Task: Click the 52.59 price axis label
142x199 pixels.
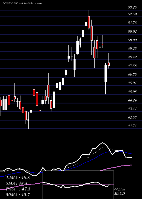Action: (x=132, y=14)
